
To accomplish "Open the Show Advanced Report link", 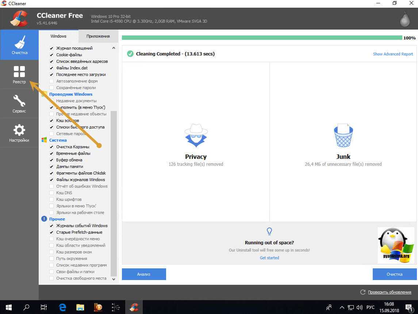I will click(393, 54).
